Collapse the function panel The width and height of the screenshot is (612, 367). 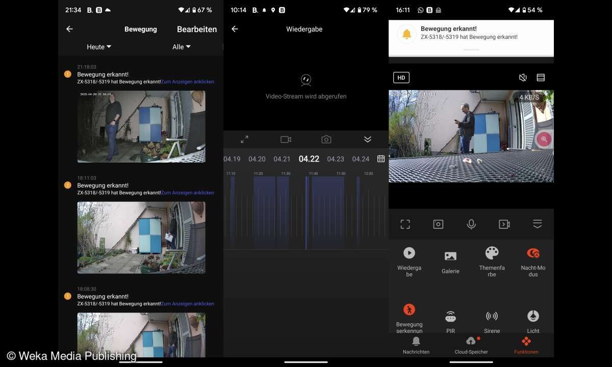coord(537,224)
